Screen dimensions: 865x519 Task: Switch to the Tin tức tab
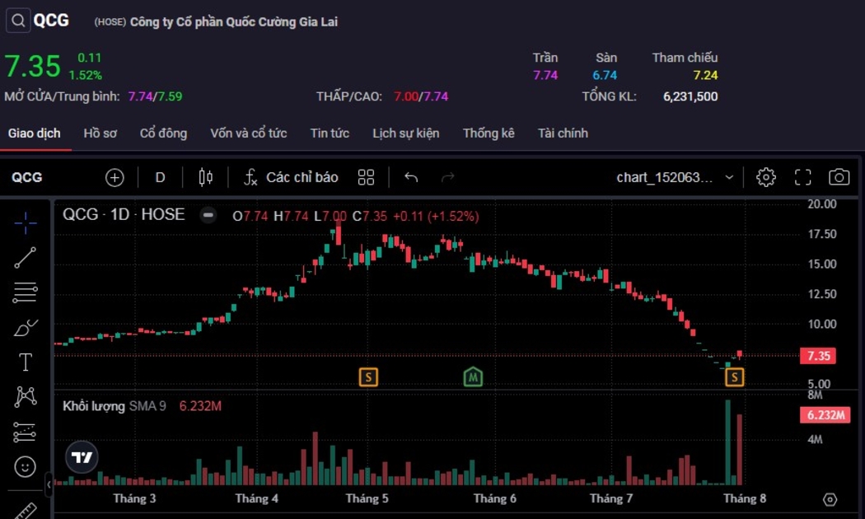[x=330, y=133]
